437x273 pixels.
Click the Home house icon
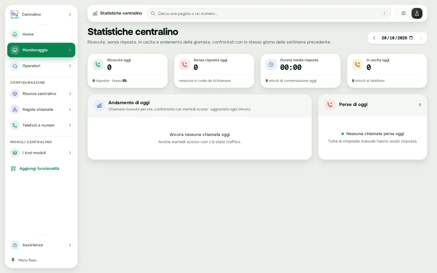coord(15,34)
